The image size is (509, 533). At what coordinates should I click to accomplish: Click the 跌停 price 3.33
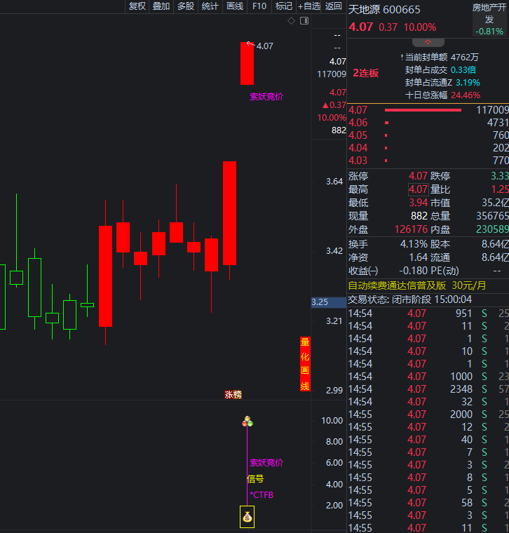pos(500,176)
